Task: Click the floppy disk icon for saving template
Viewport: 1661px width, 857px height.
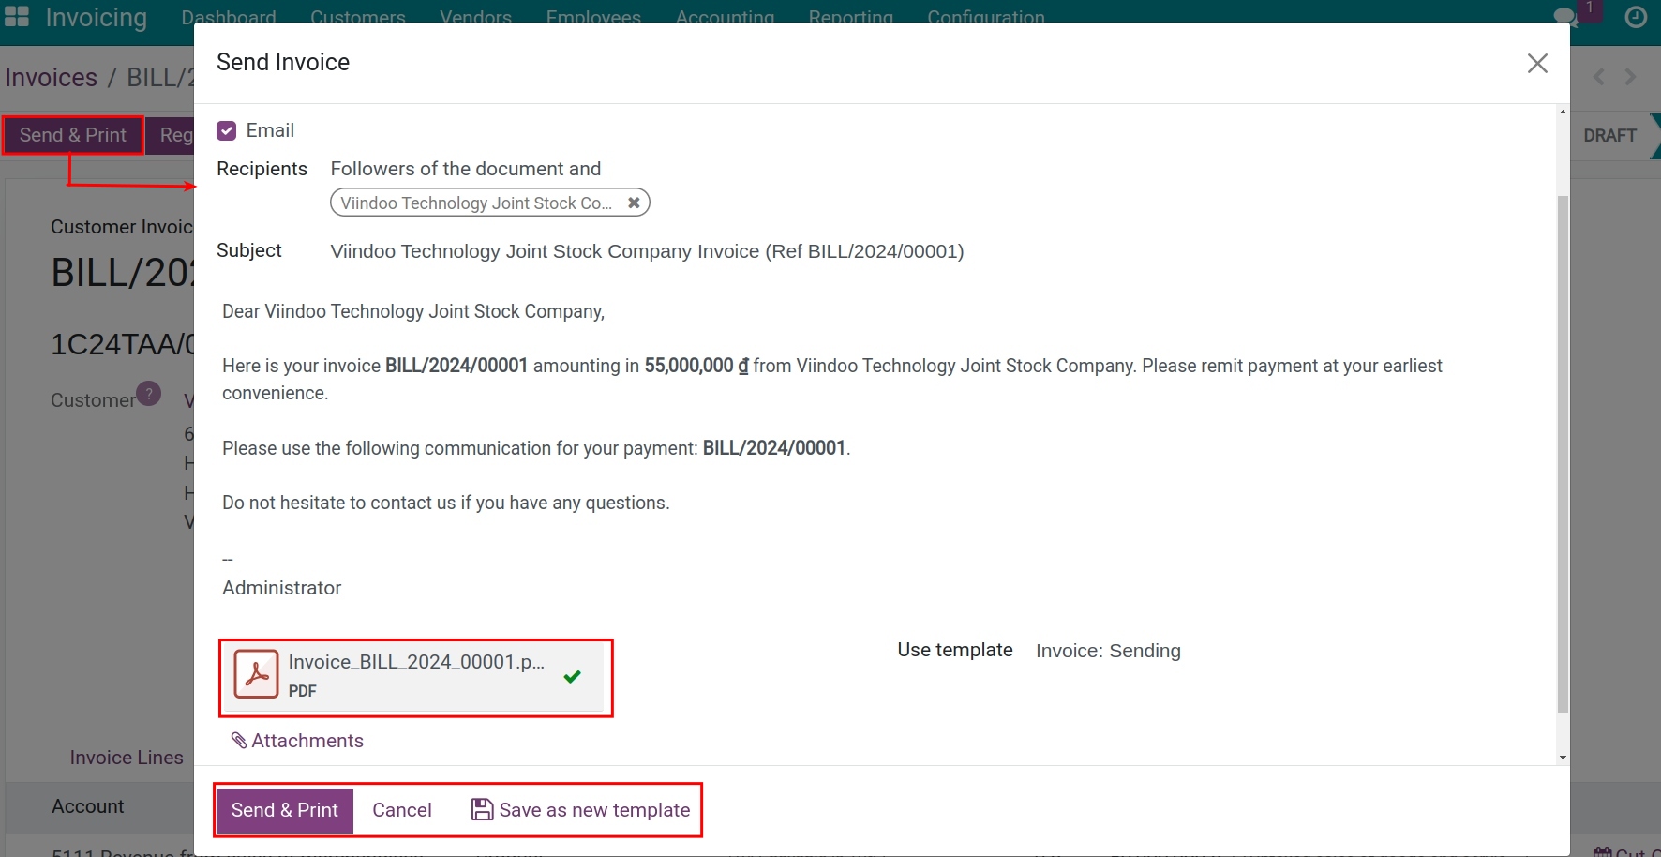Action: [x=481, y=809]
